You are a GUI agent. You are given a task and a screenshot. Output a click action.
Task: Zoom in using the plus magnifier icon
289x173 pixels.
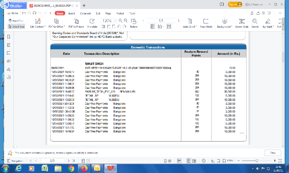[x=121, y=21]
